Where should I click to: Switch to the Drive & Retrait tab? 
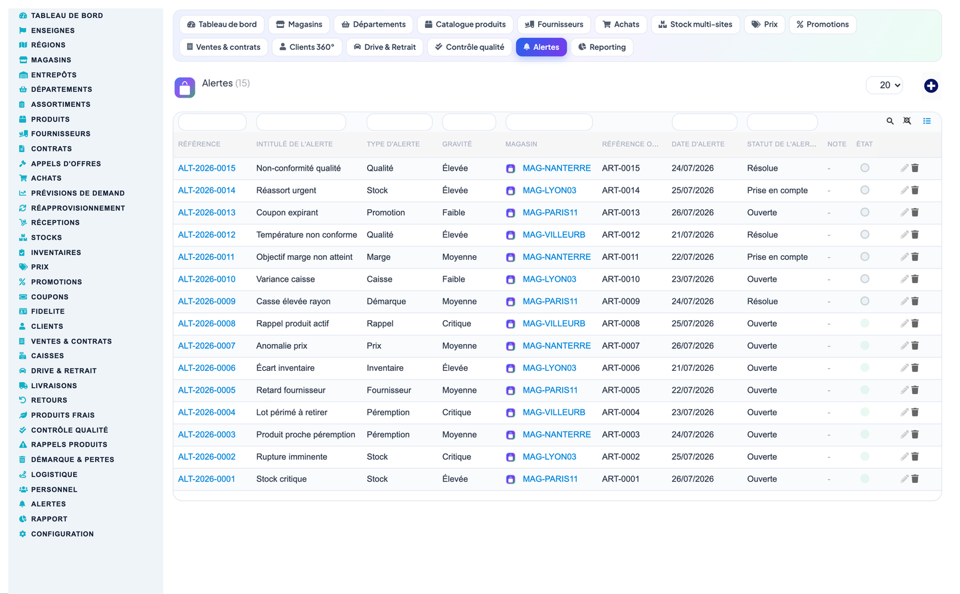point(385,47)
